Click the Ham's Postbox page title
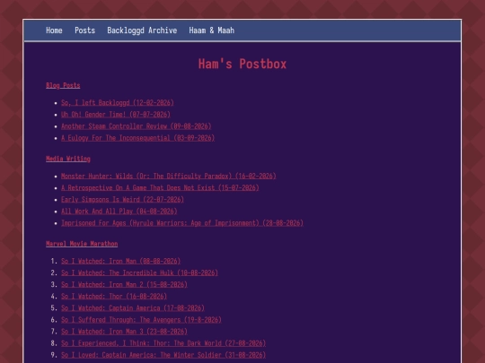485x363 pixels. [x=242, y=64]
